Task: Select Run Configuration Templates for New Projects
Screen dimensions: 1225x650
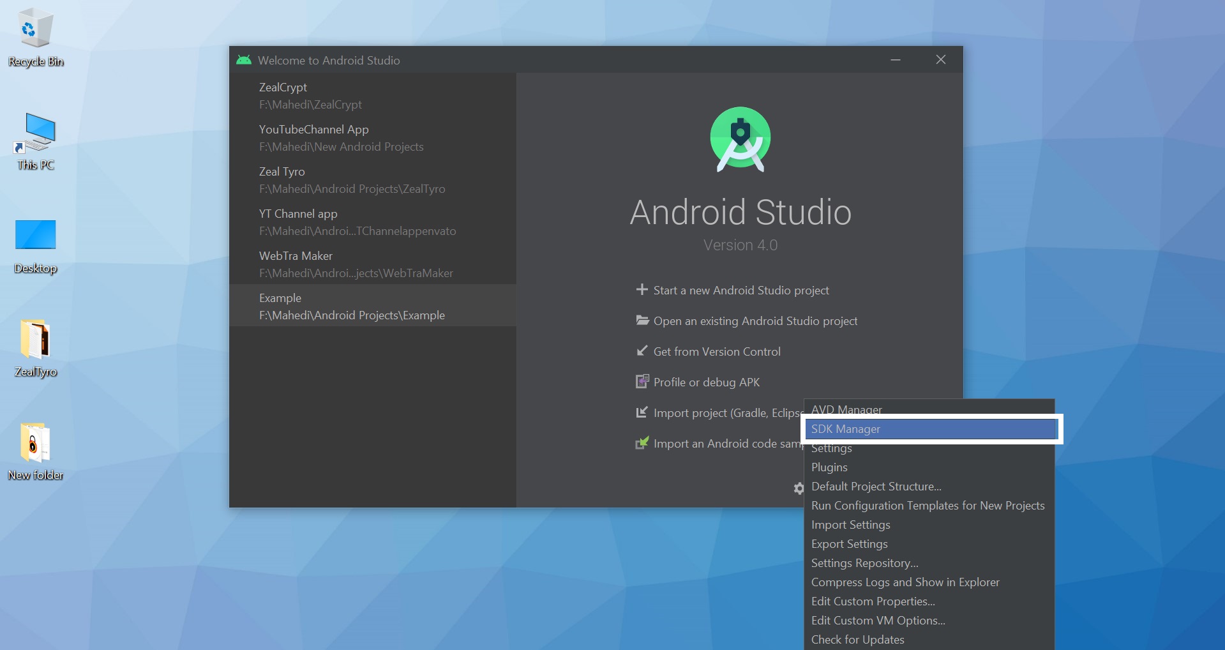Action: 929,506
